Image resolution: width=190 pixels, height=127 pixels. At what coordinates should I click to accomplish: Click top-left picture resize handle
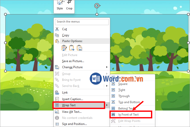(x=6, y=14)
